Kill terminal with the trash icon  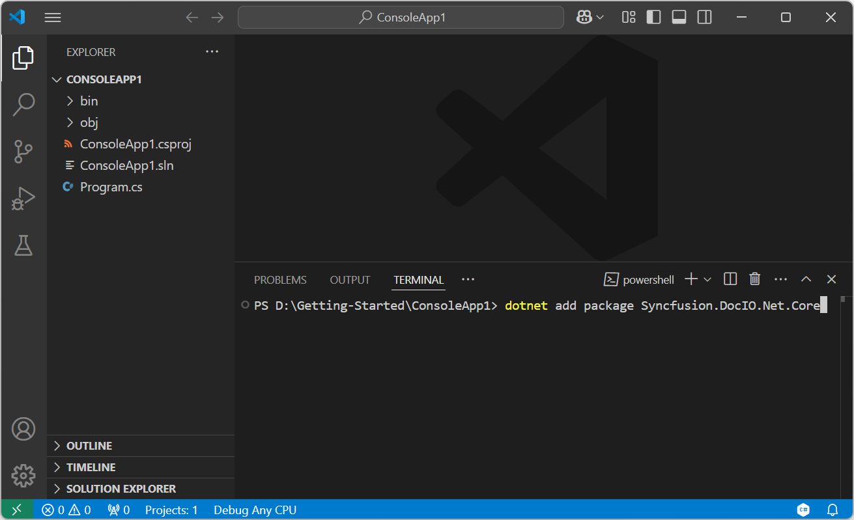[754, 279]
